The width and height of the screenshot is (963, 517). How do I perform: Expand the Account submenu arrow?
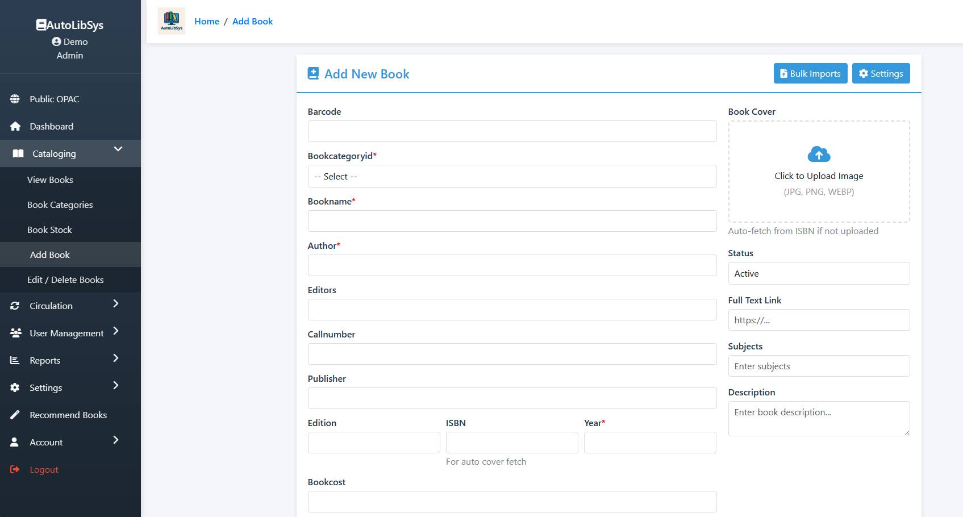tap(116, 440)
